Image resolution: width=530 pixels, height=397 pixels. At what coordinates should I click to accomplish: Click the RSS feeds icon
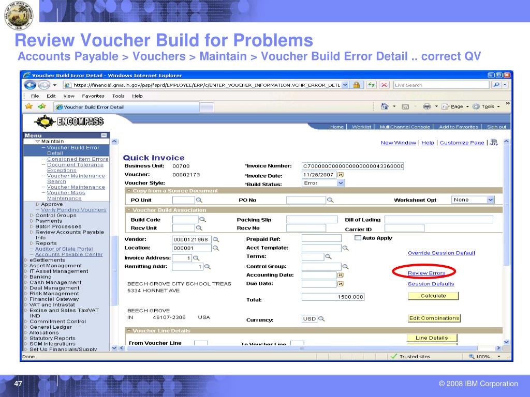[405, 106]
